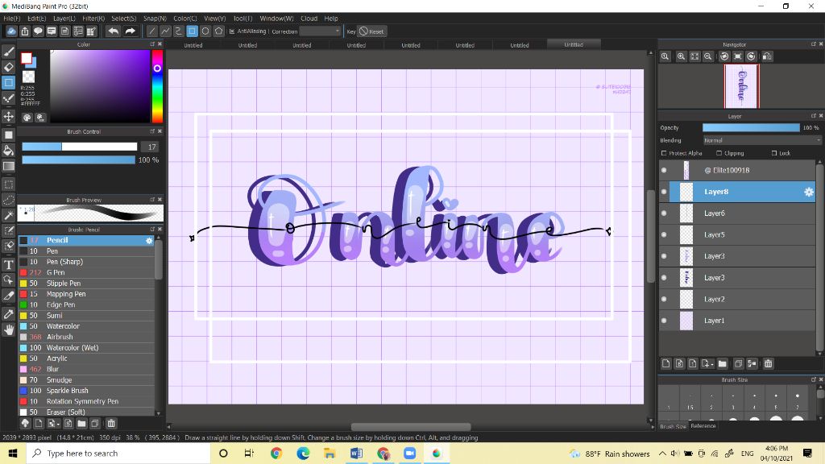Hide the @ Elite100918 layer
Viewport: 825px width, 464px height.
[x=664, y=171]
